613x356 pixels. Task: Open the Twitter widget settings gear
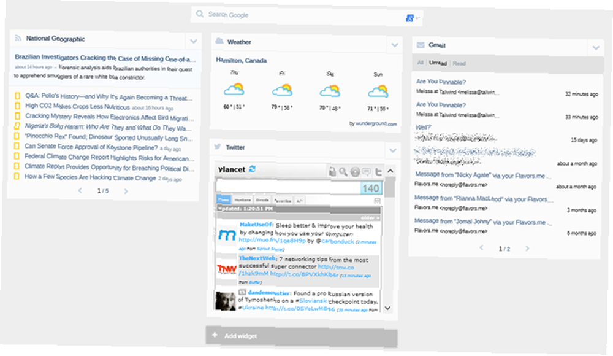355,172
